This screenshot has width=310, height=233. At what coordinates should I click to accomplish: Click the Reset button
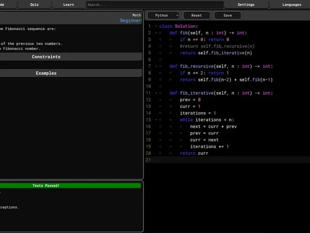tap(197, 16)
